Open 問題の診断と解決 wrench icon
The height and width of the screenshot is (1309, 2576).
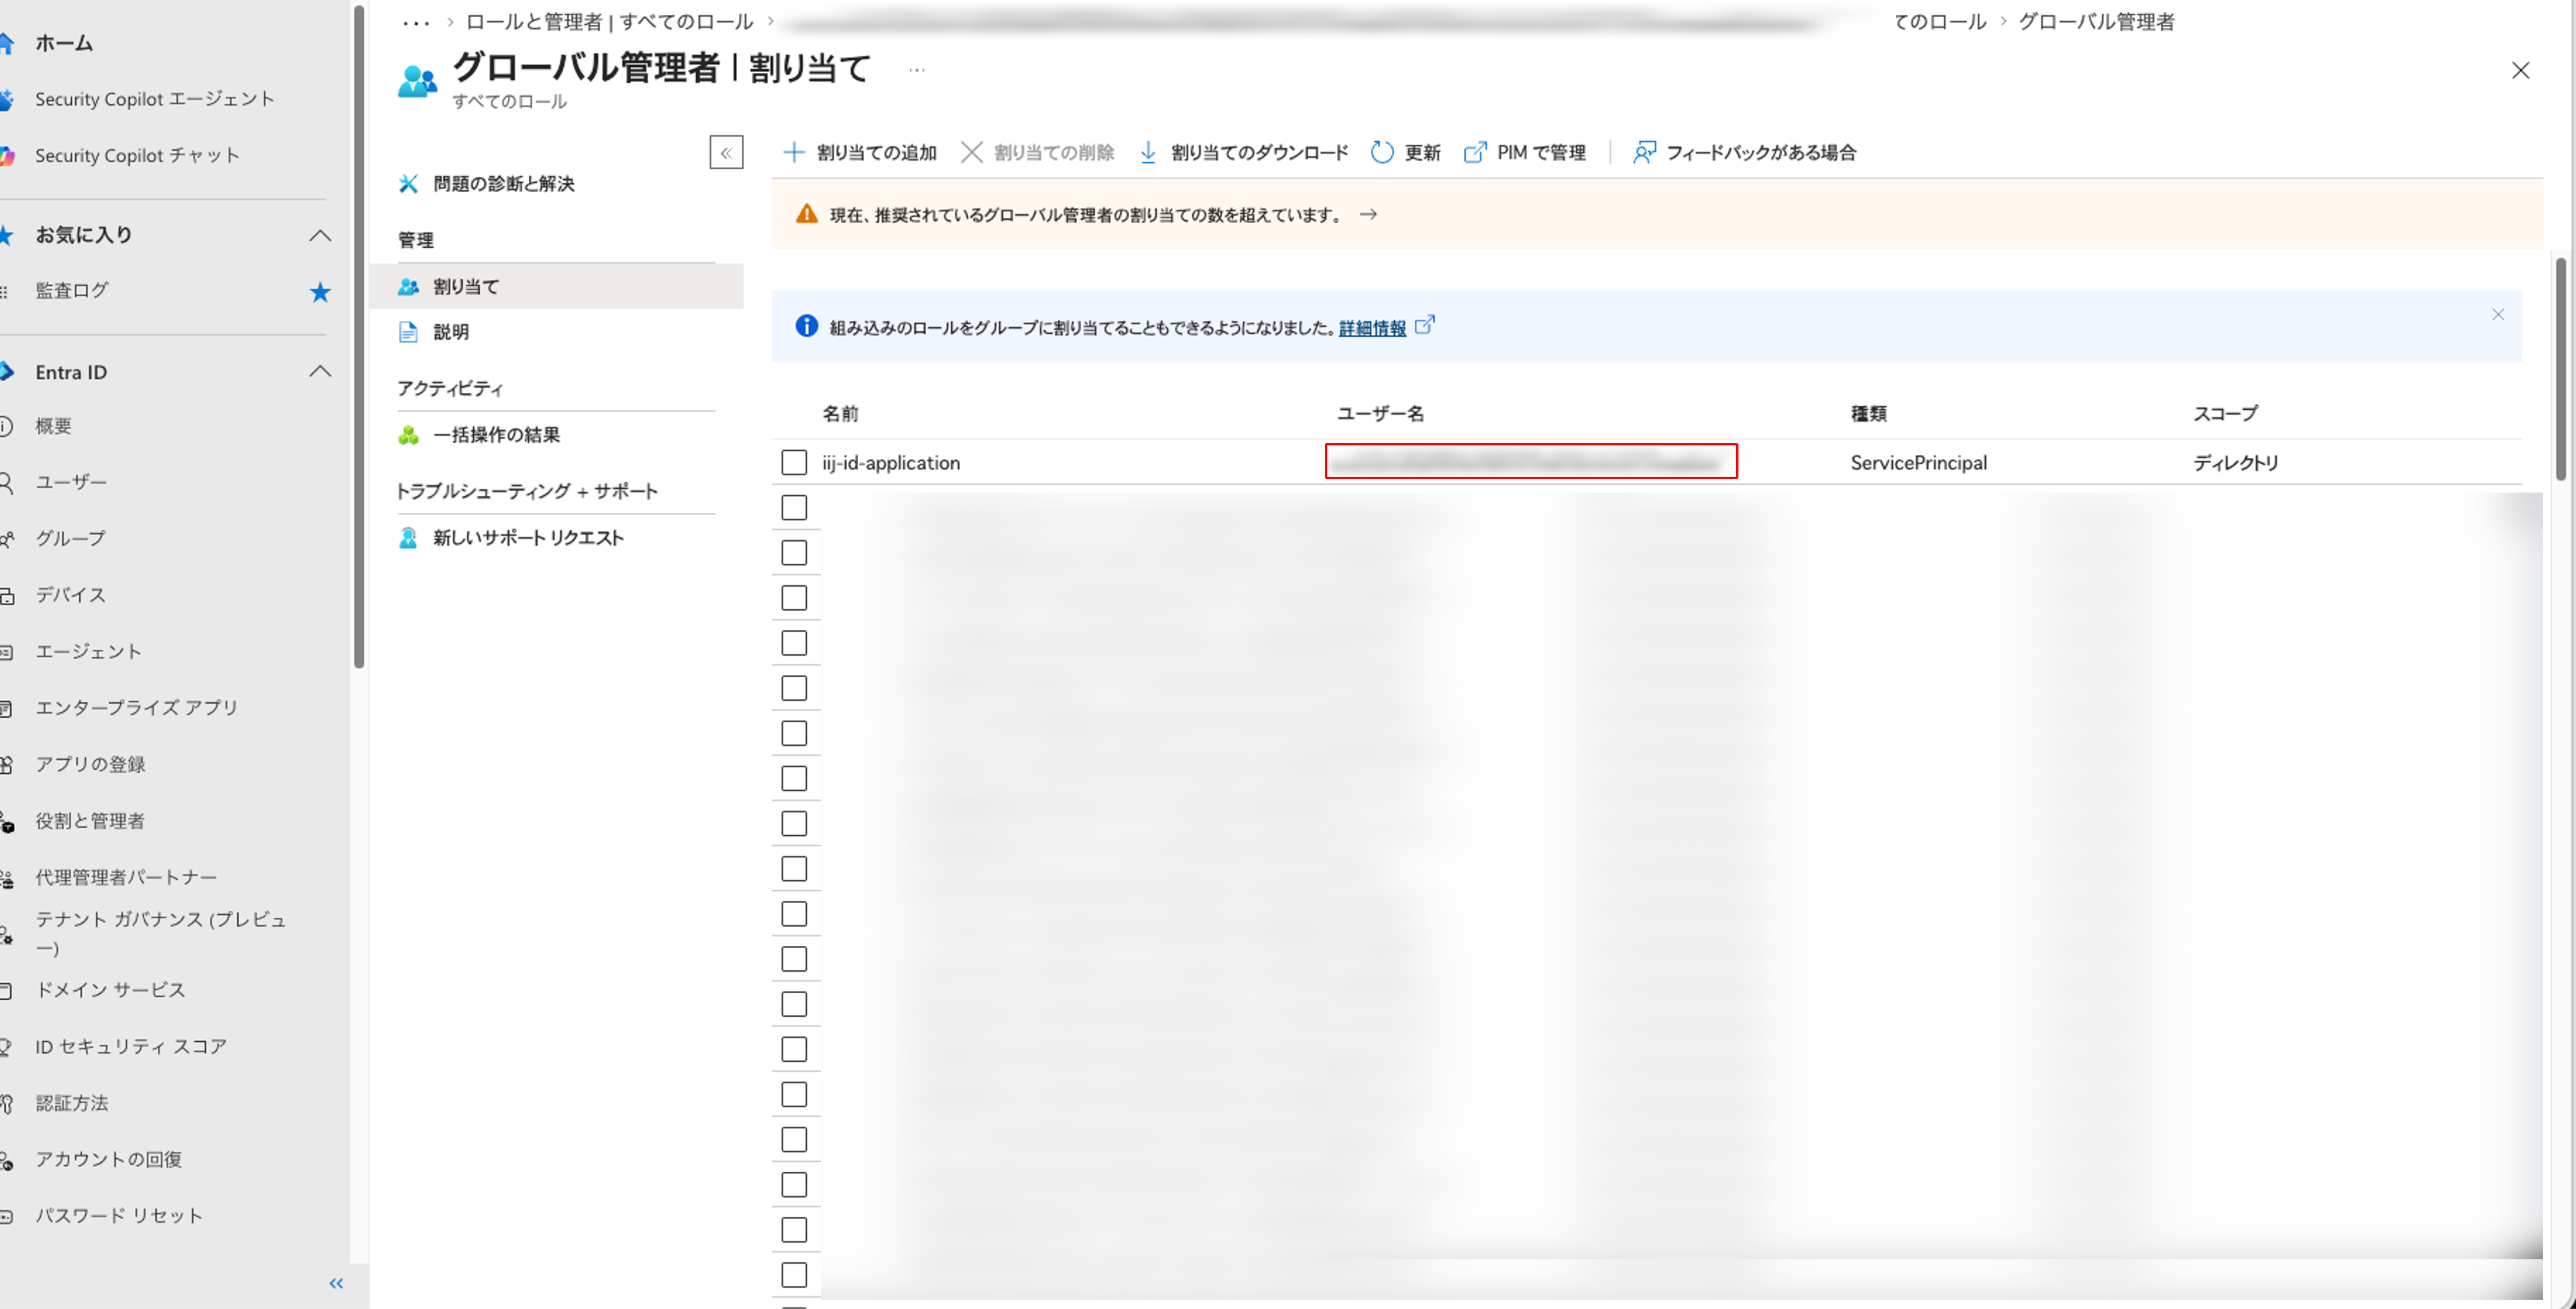pyautogui.click(x=408, y=184)
